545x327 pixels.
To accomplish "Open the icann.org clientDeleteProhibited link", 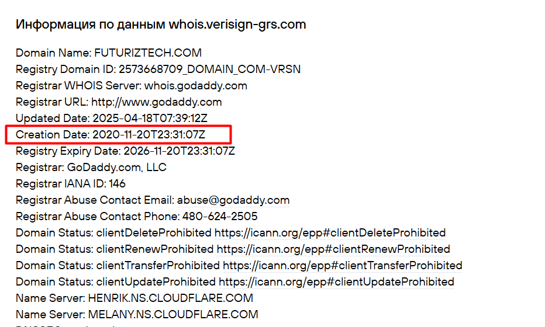I will point(330,233).
